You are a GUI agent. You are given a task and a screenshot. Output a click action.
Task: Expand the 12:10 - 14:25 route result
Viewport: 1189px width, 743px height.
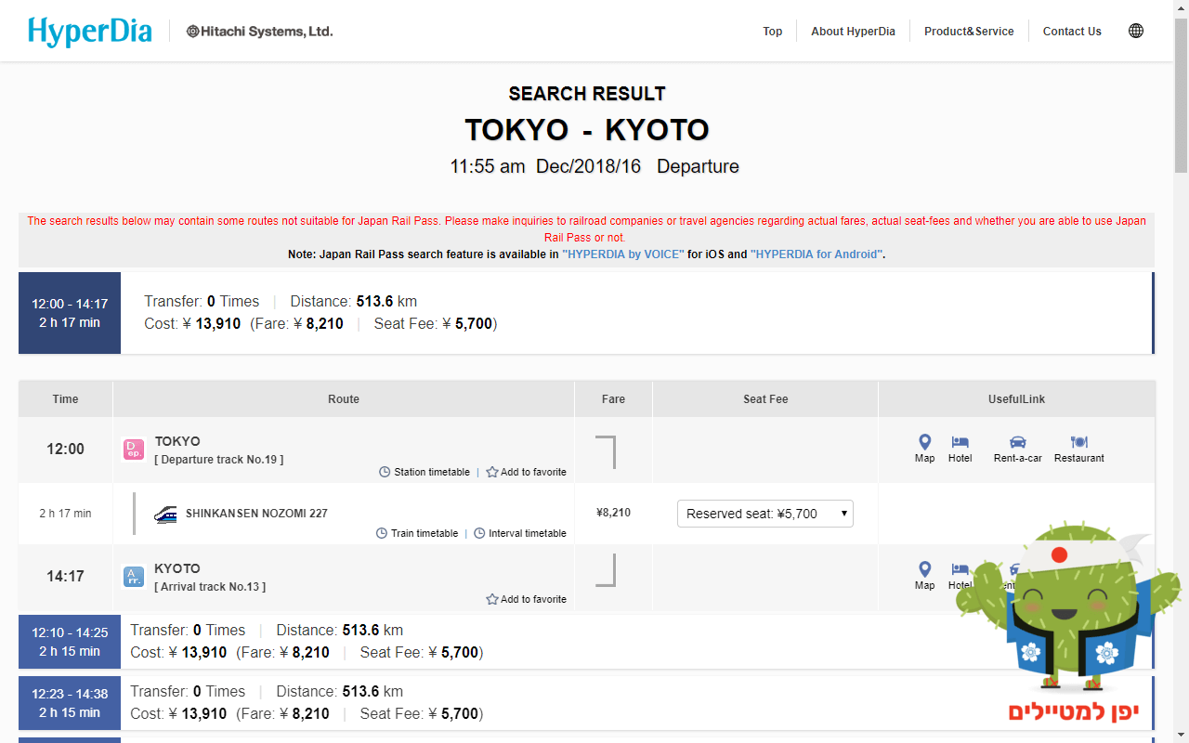(x=70, y=641)
